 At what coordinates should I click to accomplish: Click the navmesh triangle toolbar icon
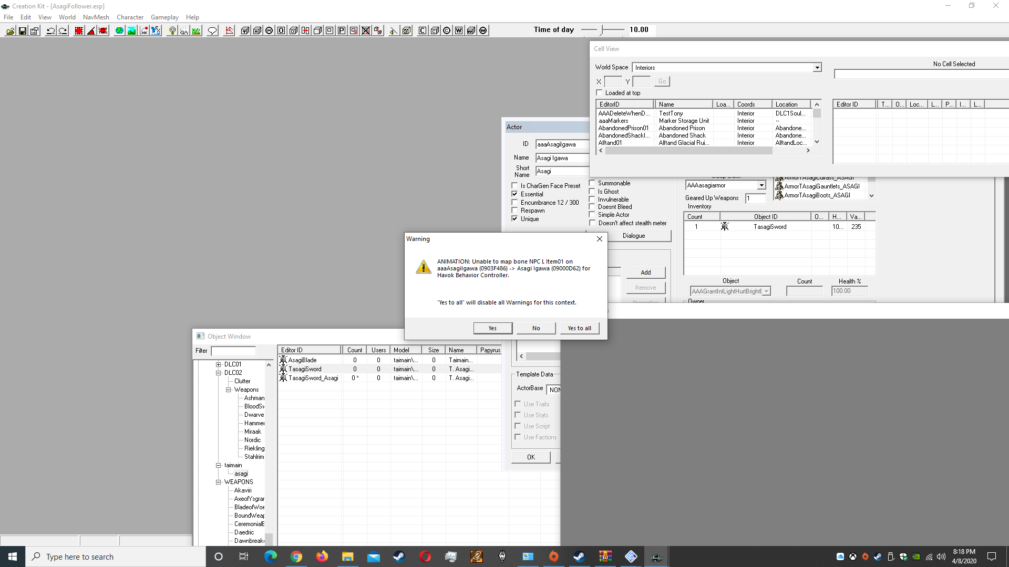pyautogui.click(x=229, y=30)
